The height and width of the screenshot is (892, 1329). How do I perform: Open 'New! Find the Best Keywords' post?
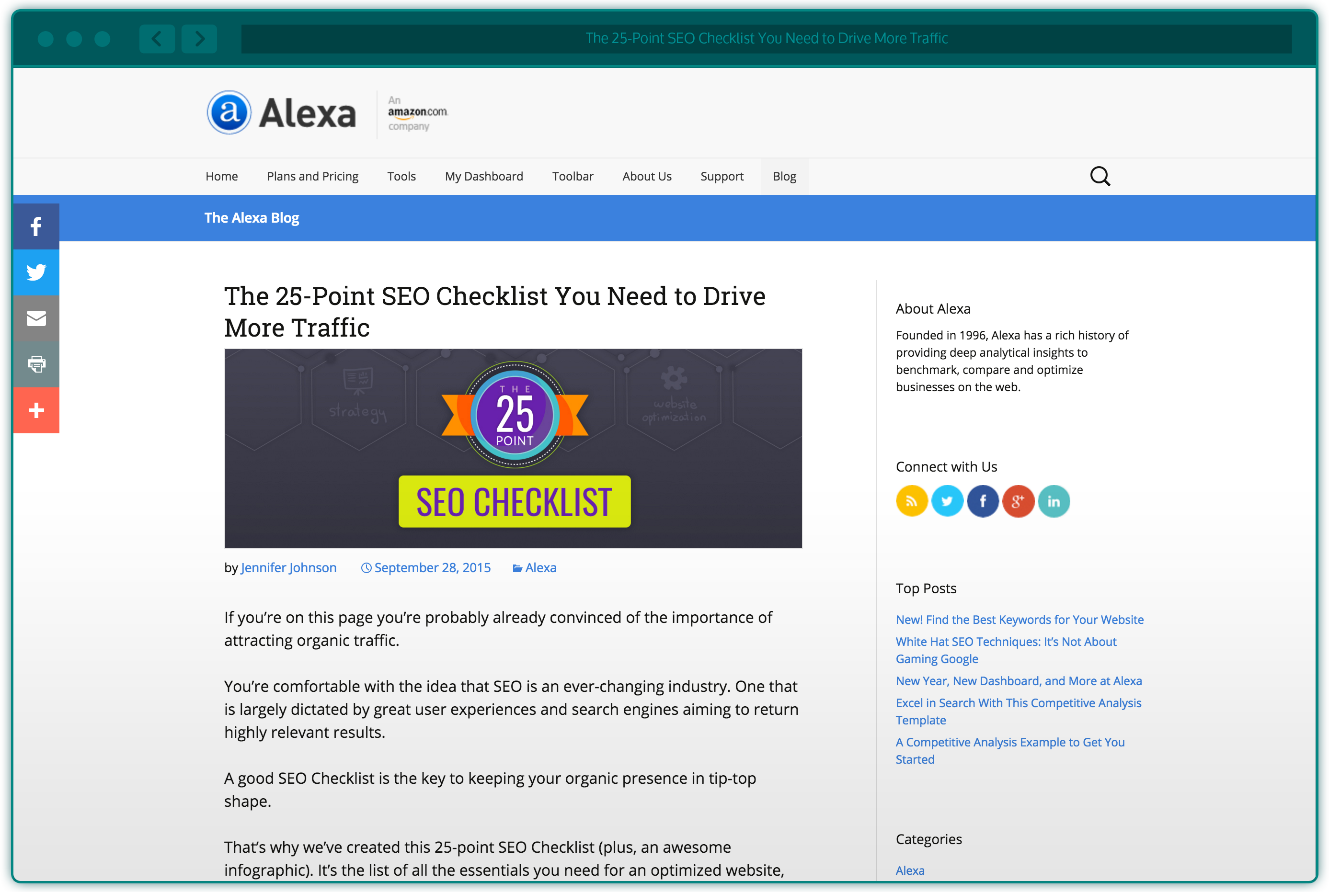[1020, 620]
